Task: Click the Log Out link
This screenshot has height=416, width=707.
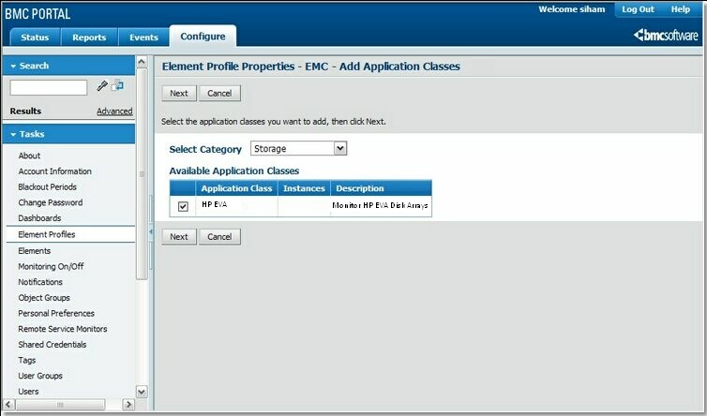Action: click(638, 9)
